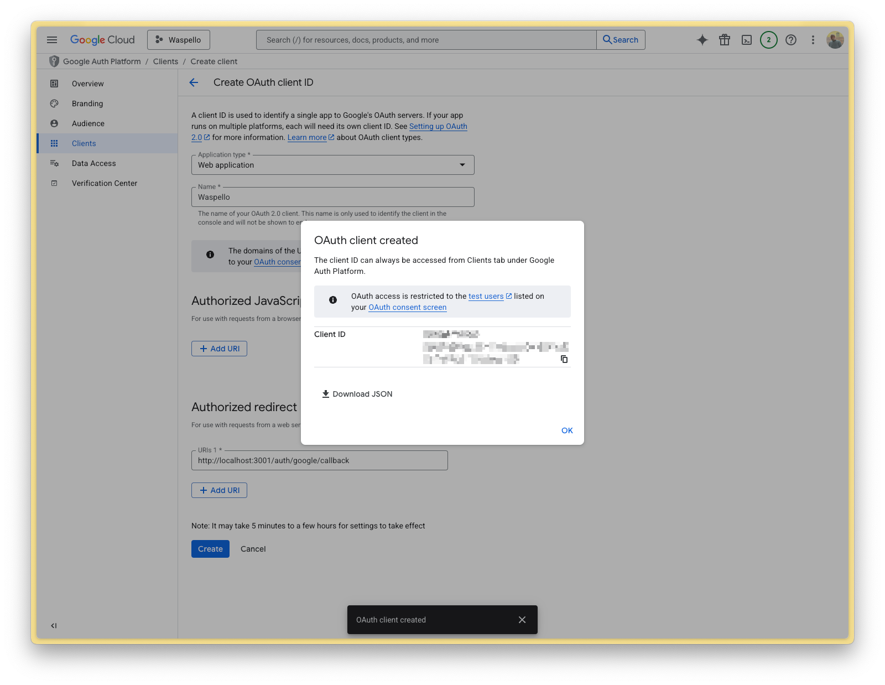This screenshot has width=885, height=685.
Task: Open the help menu
Action: [x=791, y=39]
